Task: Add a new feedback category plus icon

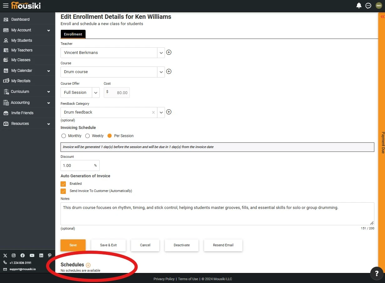Action: [169, 112]
